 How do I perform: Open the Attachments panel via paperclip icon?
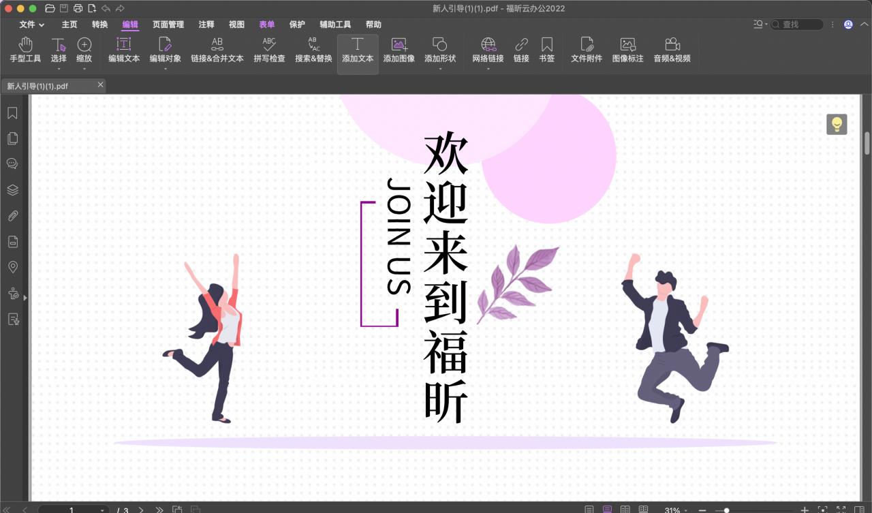click(12, 215)
